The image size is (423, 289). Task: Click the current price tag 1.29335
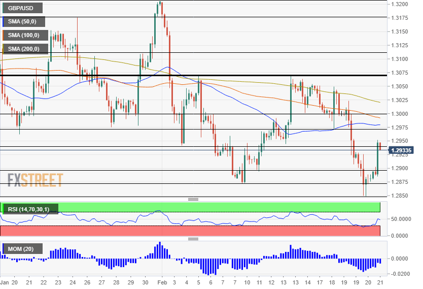tap(401, 150)
